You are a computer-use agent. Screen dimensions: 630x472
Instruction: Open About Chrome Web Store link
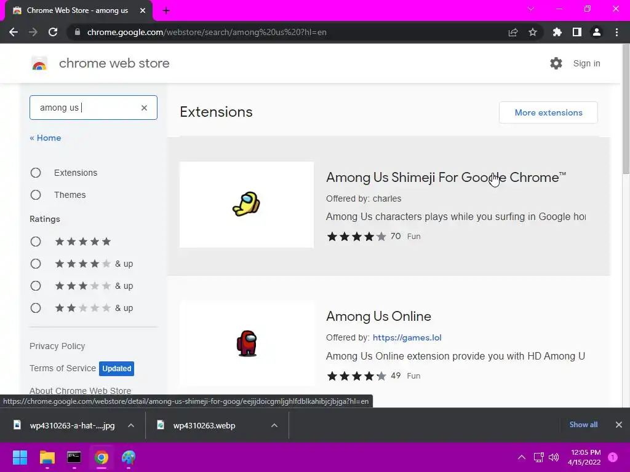pyautogui.click(x=81, y=391)
